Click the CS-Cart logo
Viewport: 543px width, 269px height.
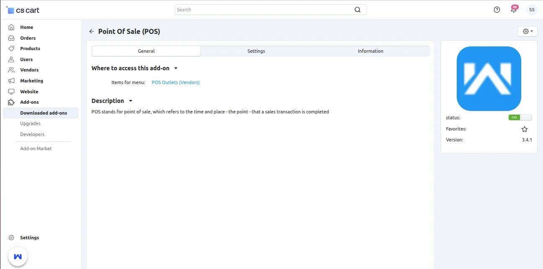23,10
